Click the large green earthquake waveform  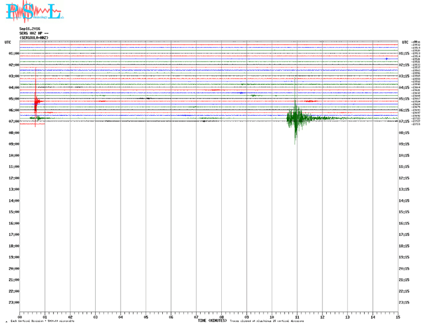[295, 117]
